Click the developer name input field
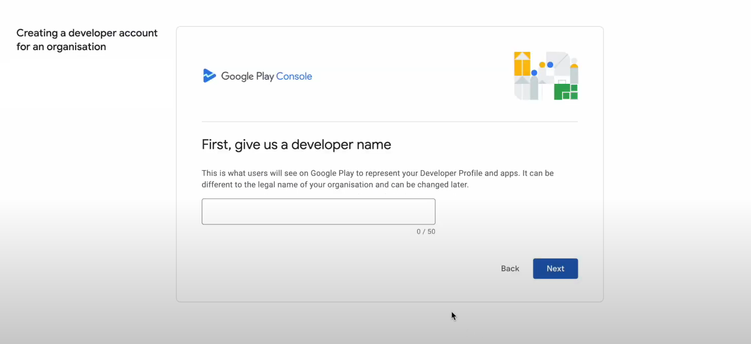This screenshot has height=344, width=751. click(318, 212)
